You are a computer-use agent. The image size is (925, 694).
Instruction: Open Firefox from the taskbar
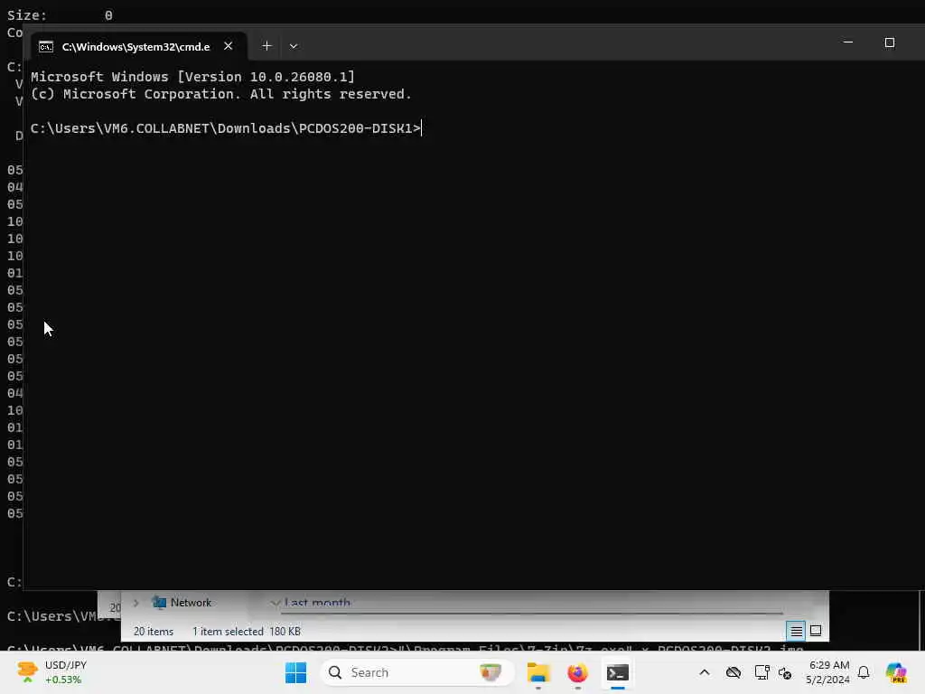pyautogui.click(x=577, y=672)
